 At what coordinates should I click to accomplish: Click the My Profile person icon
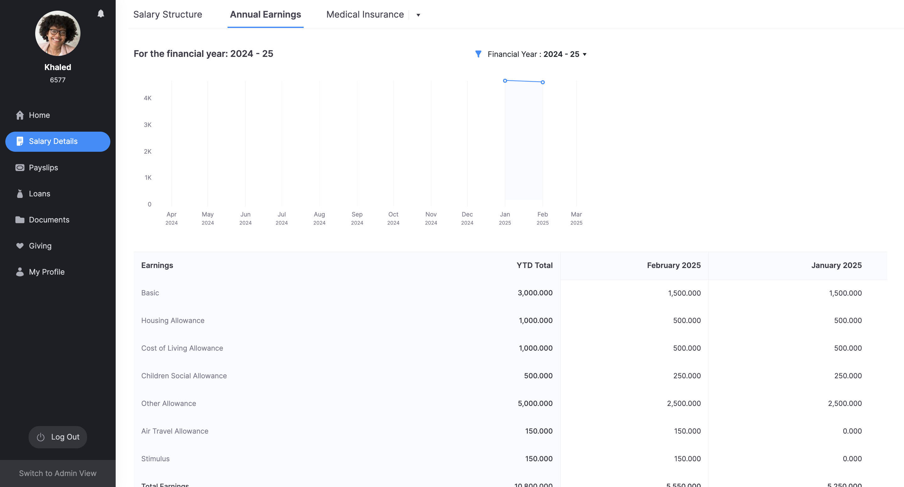point(20,272)
